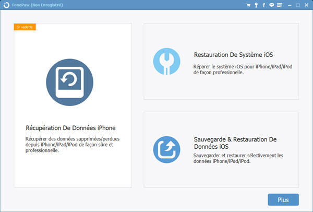Click the wrench iOS system repair icon
The height and width of the screenshot is (212, 313).
(x=167, y=62)
